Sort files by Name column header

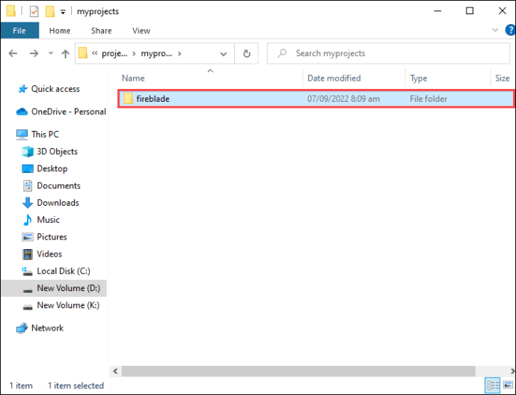(x=133, y=79)
